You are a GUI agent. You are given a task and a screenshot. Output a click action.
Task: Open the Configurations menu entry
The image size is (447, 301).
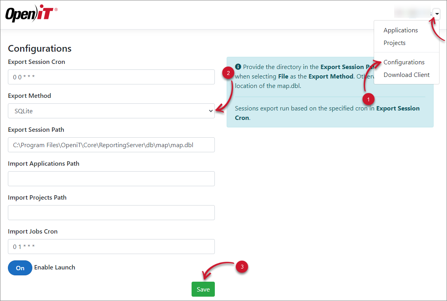(x=404, y=62)
